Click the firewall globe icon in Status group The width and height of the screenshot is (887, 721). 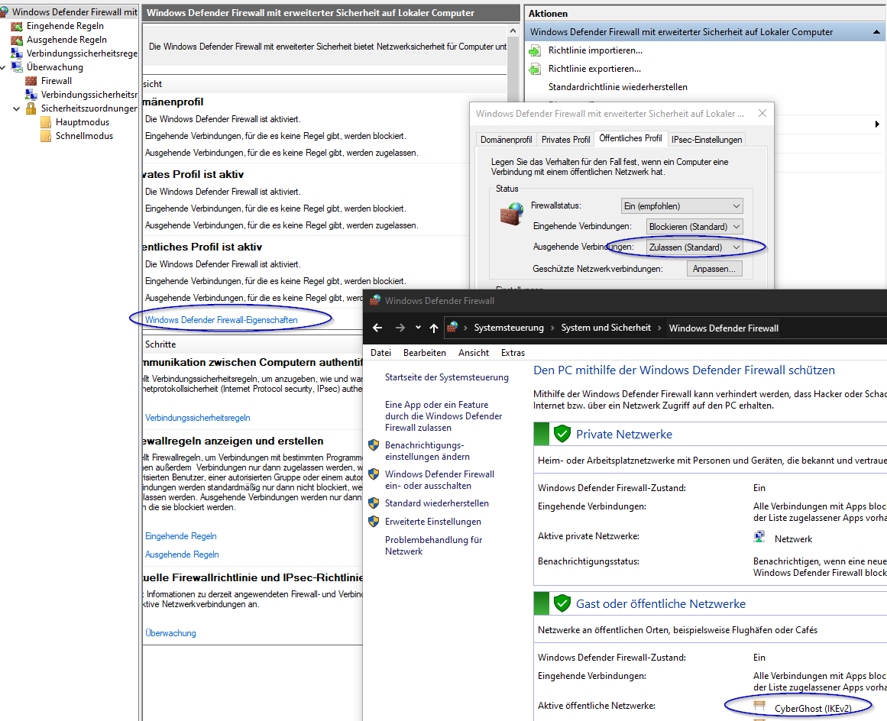pyautogui.click(x=512, y=215)
